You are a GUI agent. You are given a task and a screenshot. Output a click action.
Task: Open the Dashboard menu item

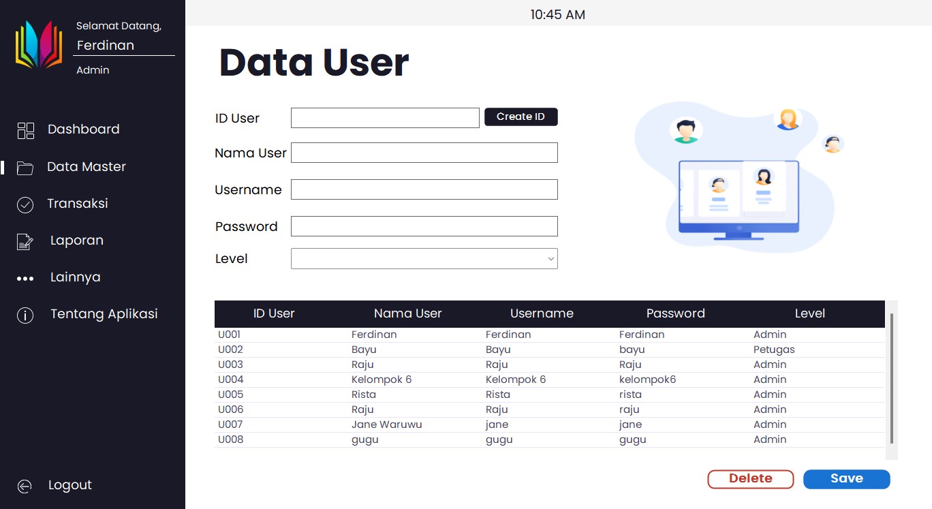pyautogui.click(x=84, y=129)
